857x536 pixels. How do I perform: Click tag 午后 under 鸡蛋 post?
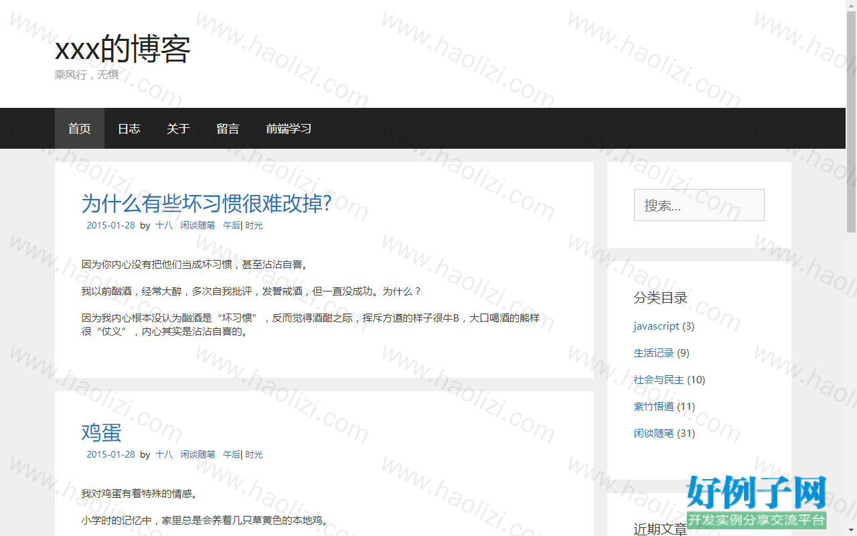pyautogui.click(x=231, y=455)
